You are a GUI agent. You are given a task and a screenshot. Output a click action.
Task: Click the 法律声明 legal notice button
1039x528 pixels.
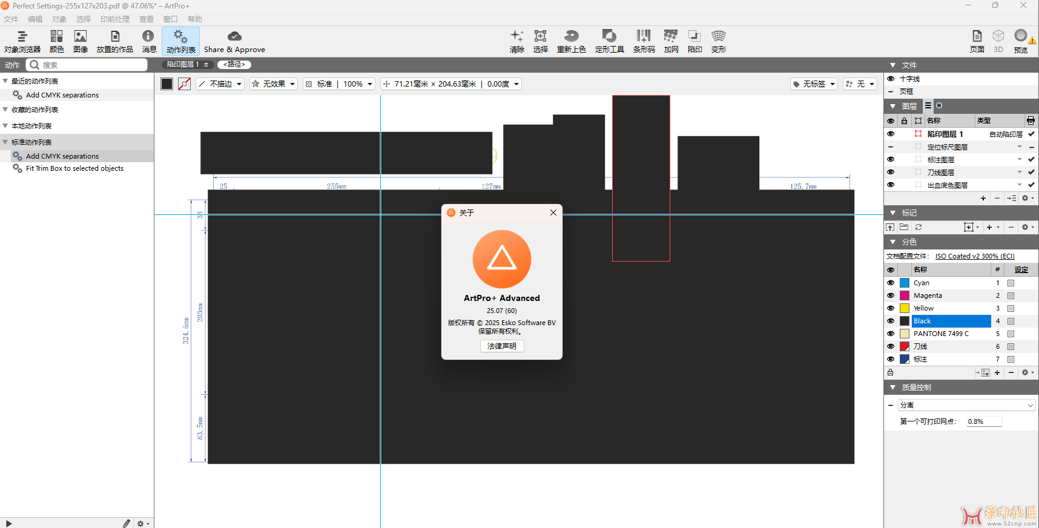point(502,346)
